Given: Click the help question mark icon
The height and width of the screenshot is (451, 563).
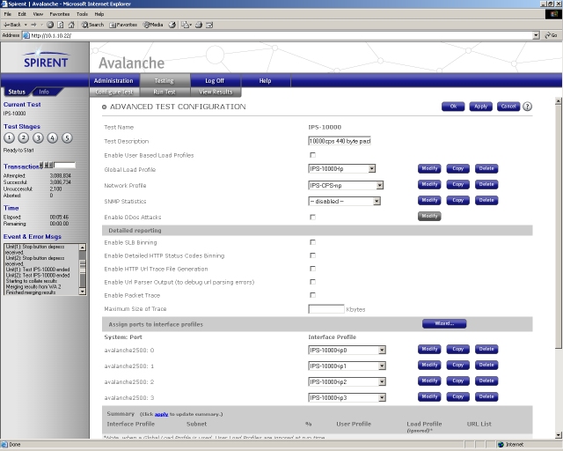Looking at the screenshot, I should (x=527, y=107).
